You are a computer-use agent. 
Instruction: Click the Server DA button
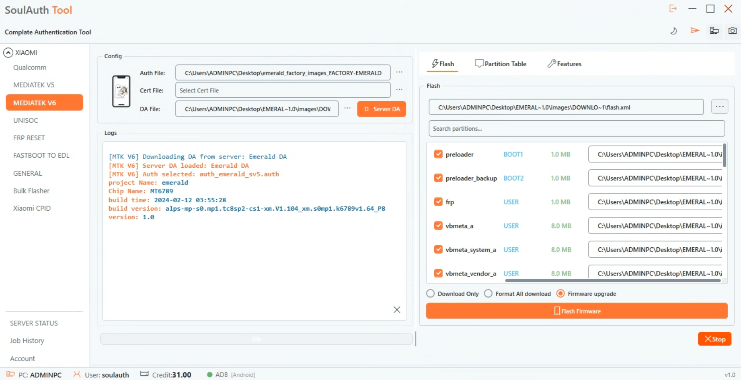click(381, 109)
